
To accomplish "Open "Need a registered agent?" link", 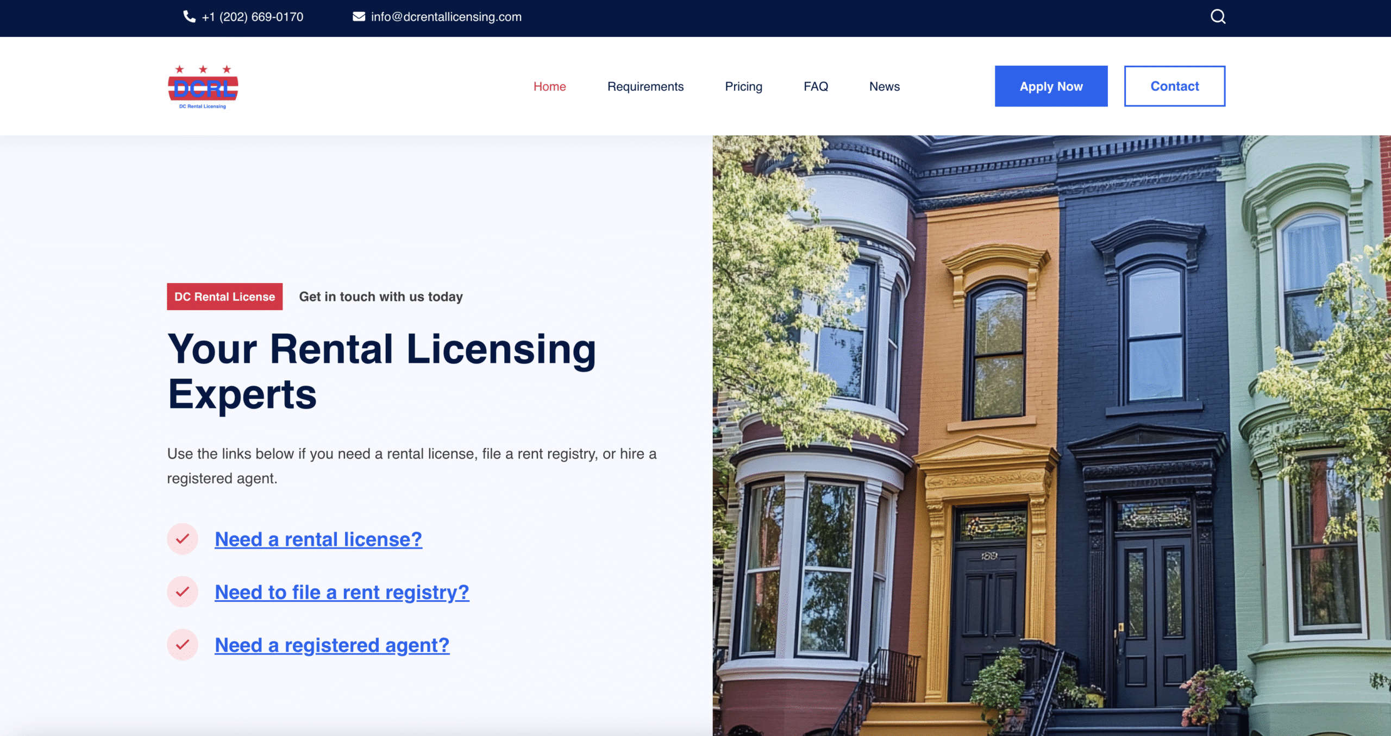I will 332,645.
